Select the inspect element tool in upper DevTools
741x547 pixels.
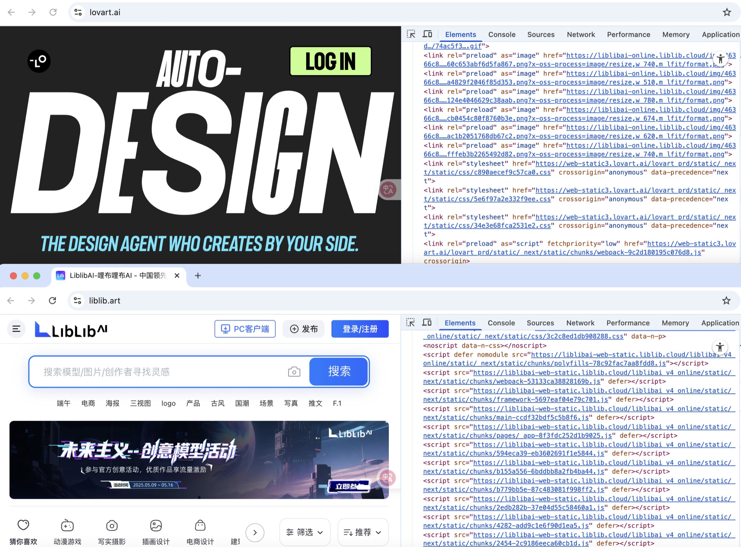411,34
